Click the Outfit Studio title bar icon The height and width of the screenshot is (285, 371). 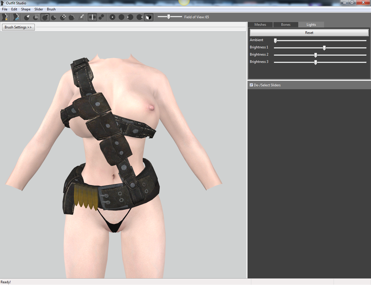coord(3,3)
